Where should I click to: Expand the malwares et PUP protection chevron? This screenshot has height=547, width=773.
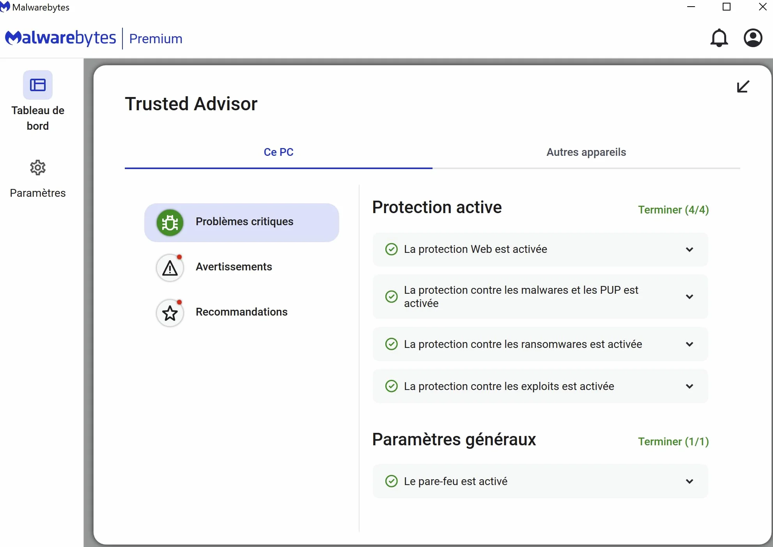690,297
